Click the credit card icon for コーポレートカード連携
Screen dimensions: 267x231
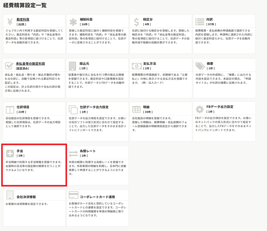tap(73, 195)
